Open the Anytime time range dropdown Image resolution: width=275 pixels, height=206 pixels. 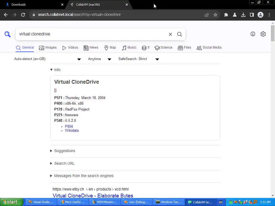[x=100, y=59]
